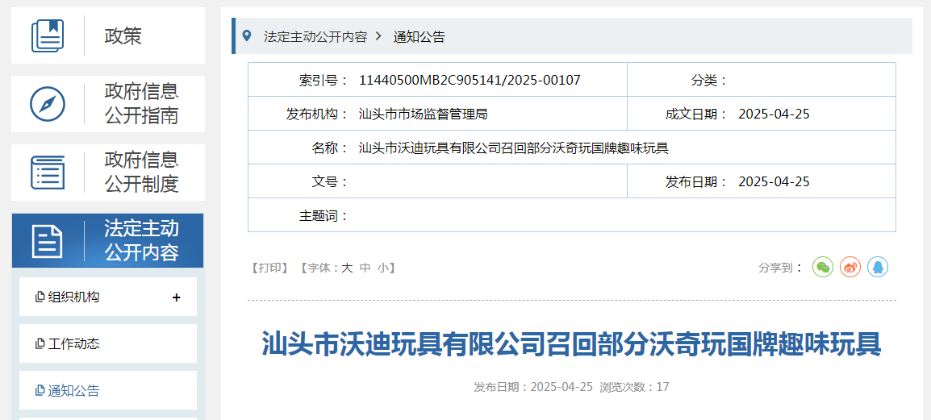Open 政府信息公开制度 in the sidebar
This screenshot has height=420, width=931.
click(x=141, y=173)
